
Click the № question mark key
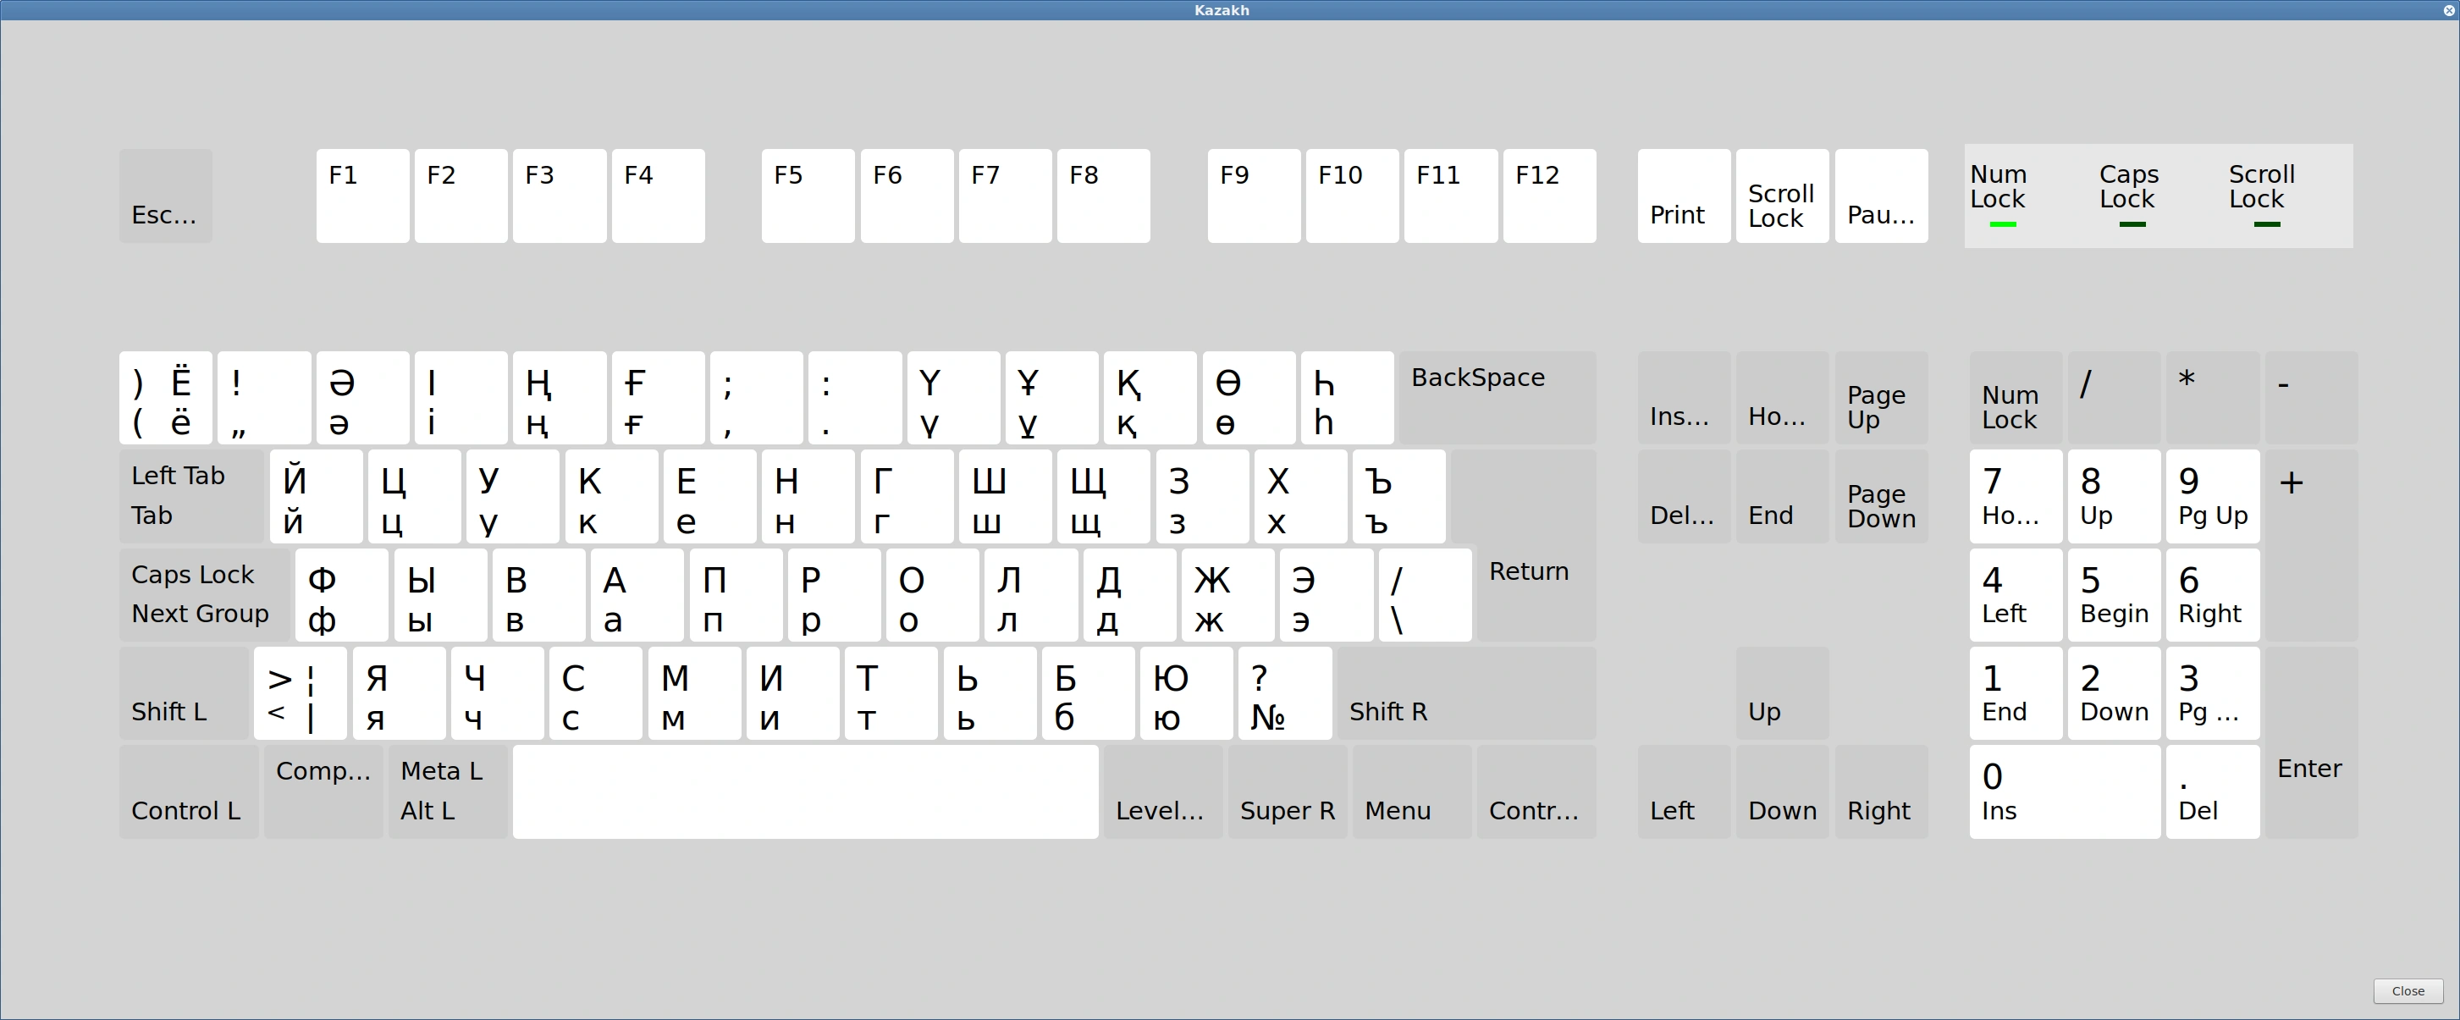1284,693
